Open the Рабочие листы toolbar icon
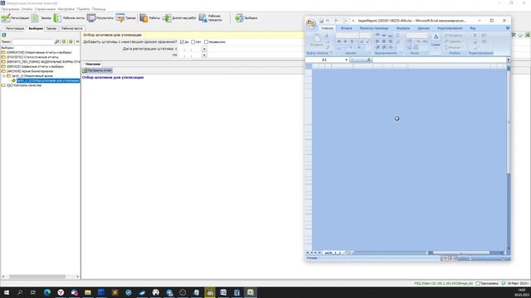 click(57, 18)
